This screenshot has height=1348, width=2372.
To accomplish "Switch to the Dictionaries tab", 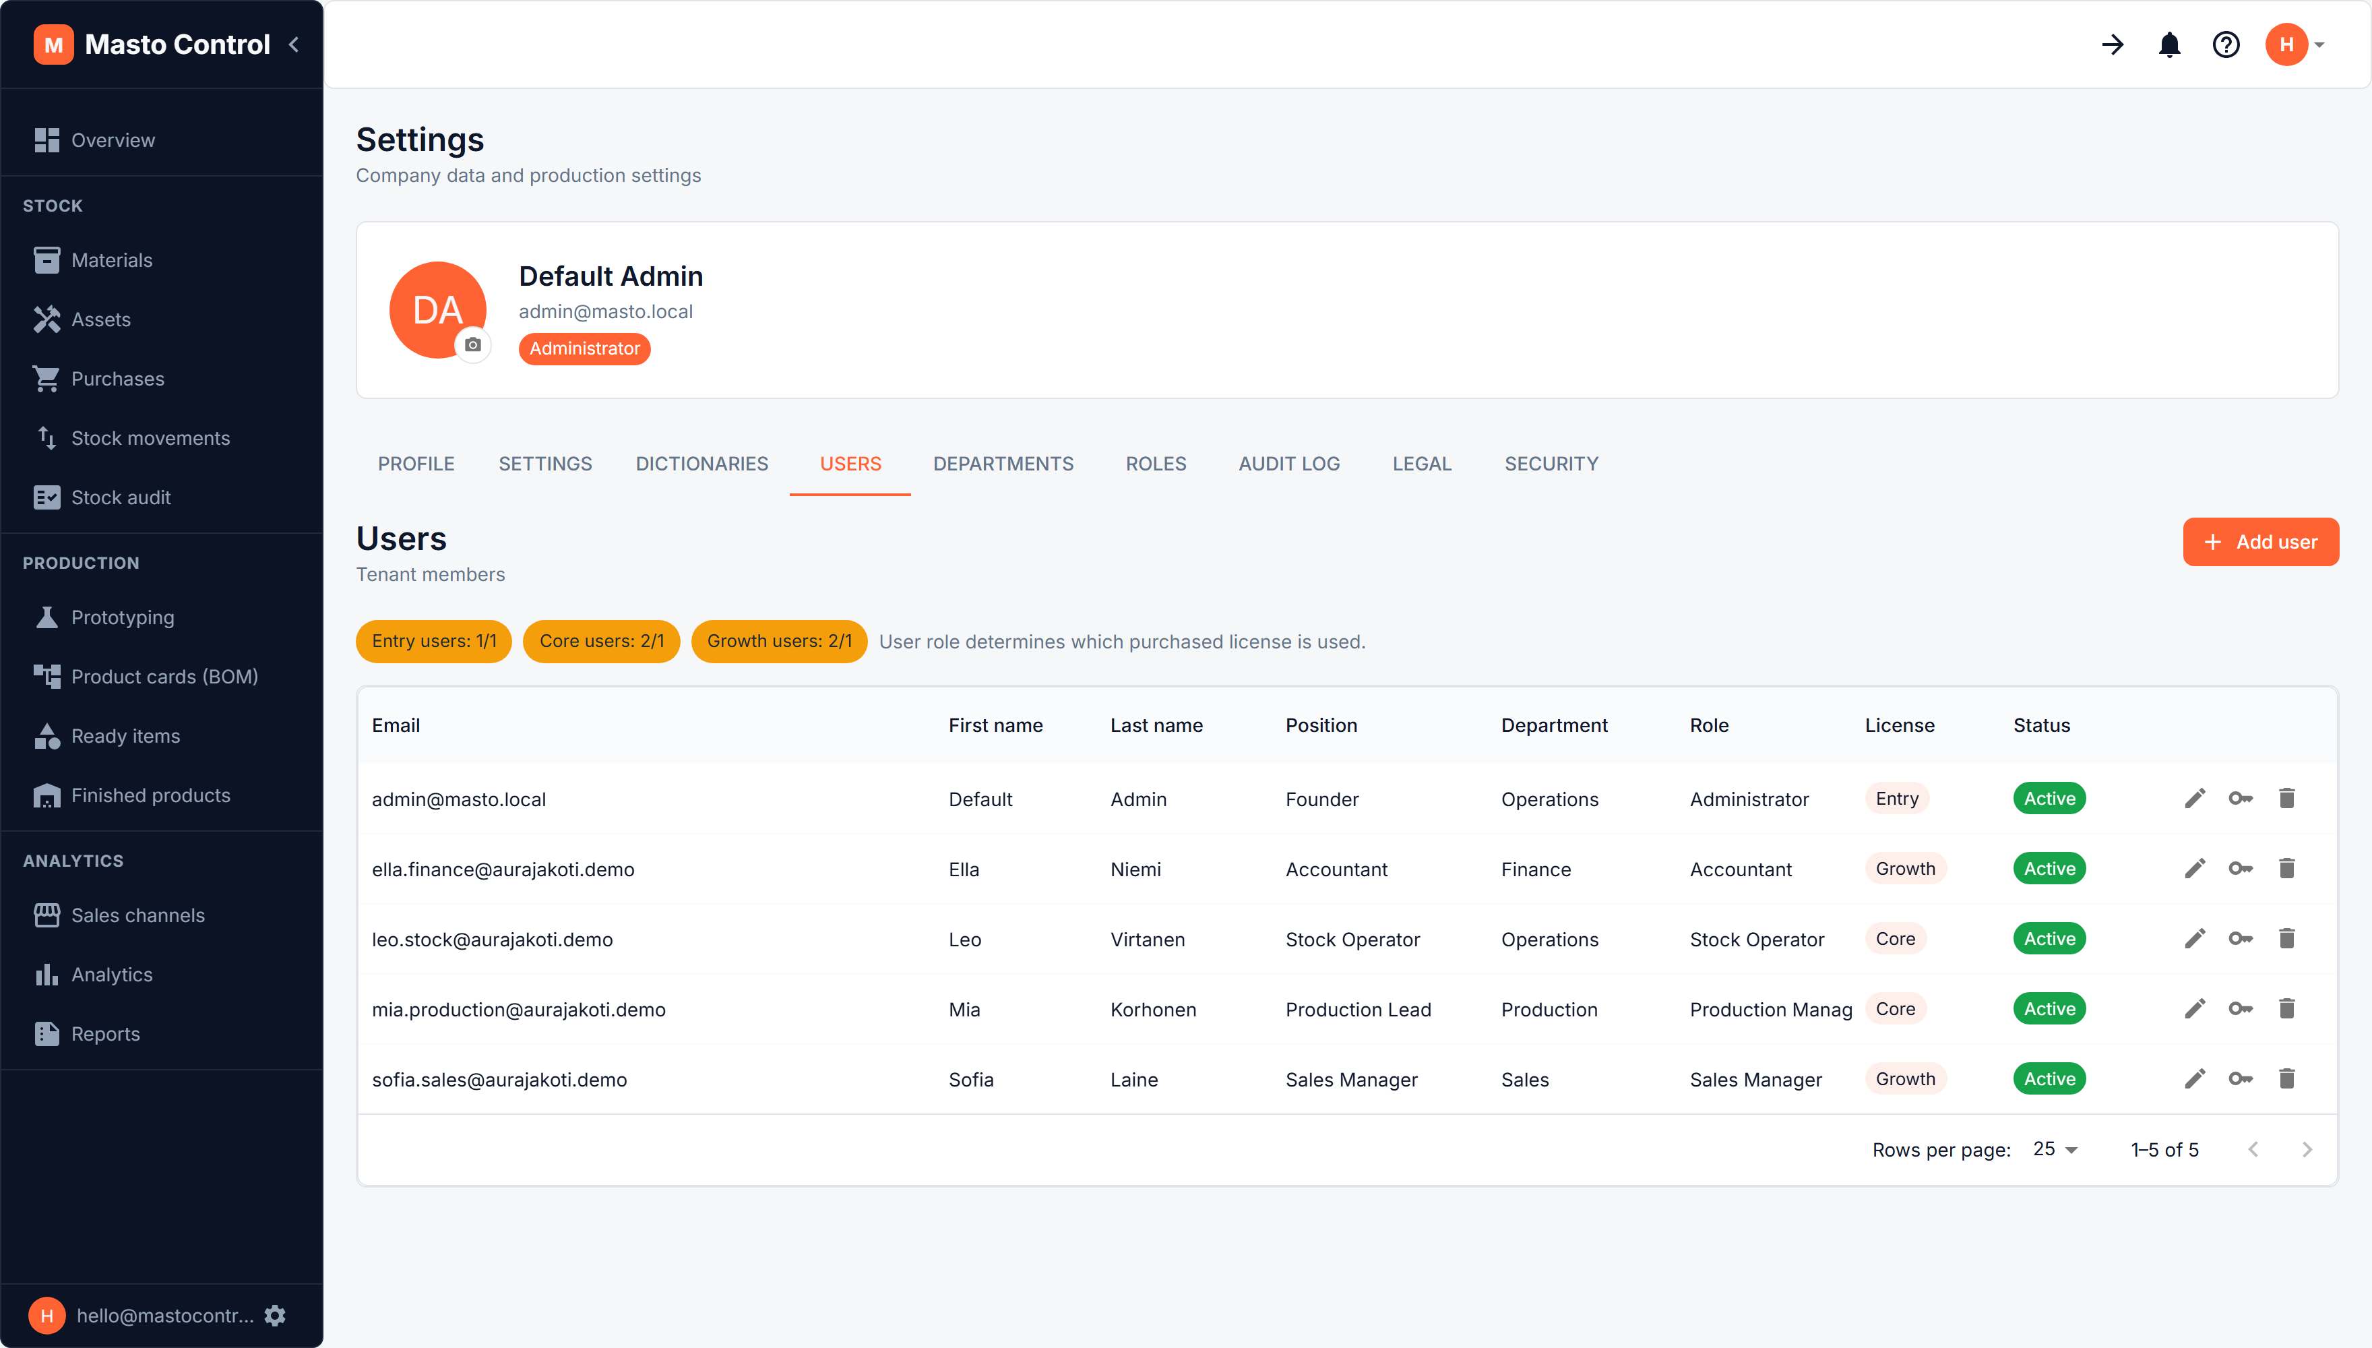I will point(701,464).
